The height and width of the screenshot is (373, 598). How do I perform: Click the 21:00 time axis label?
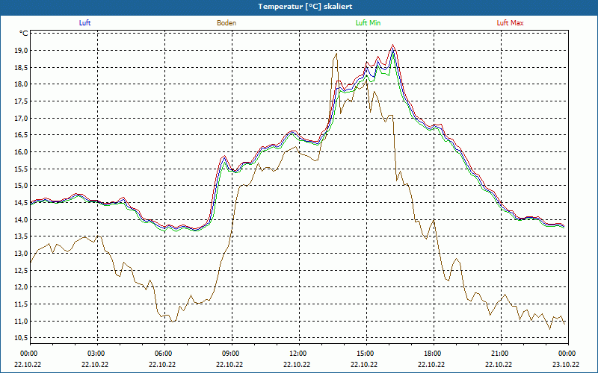[x=499, y=354]
